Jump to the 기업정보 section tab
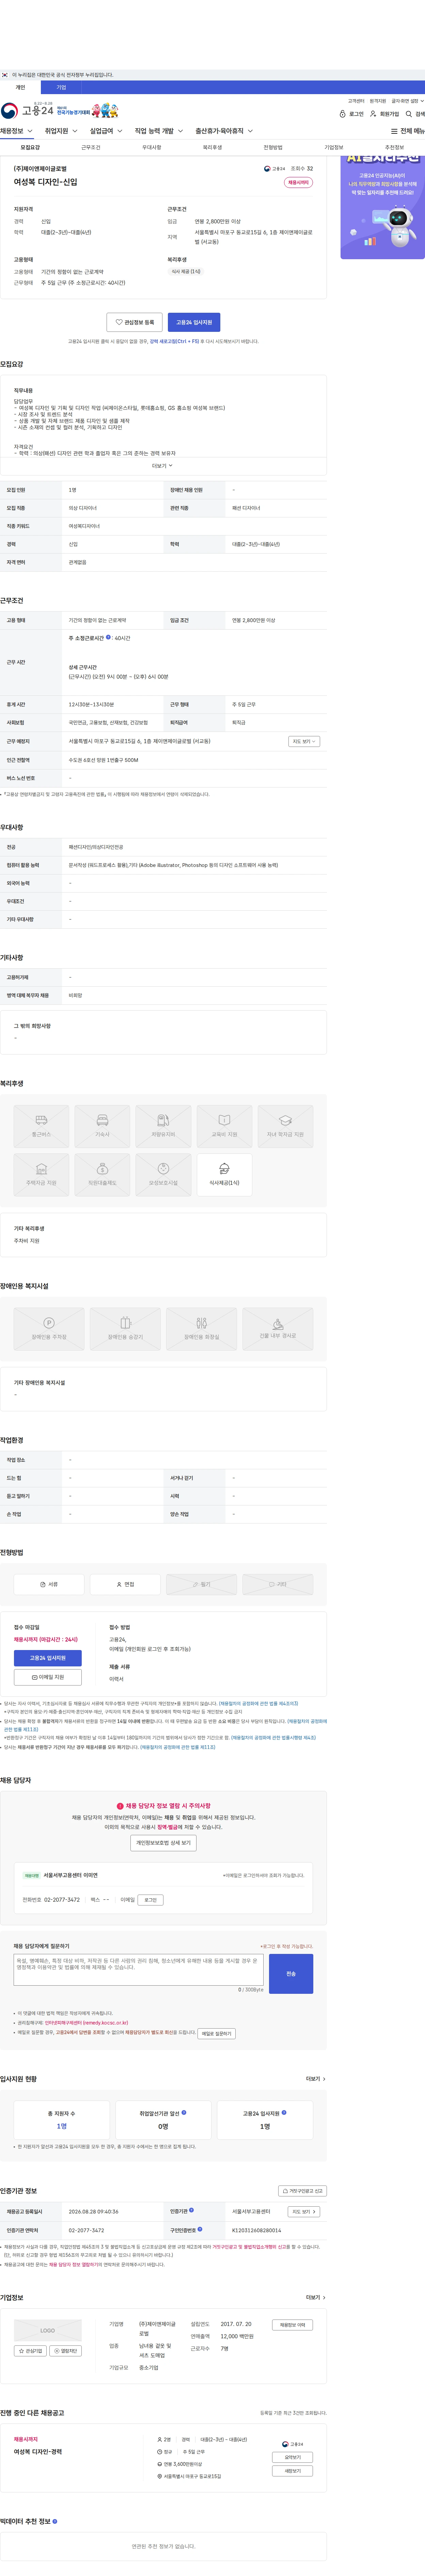 pos(334,147)
